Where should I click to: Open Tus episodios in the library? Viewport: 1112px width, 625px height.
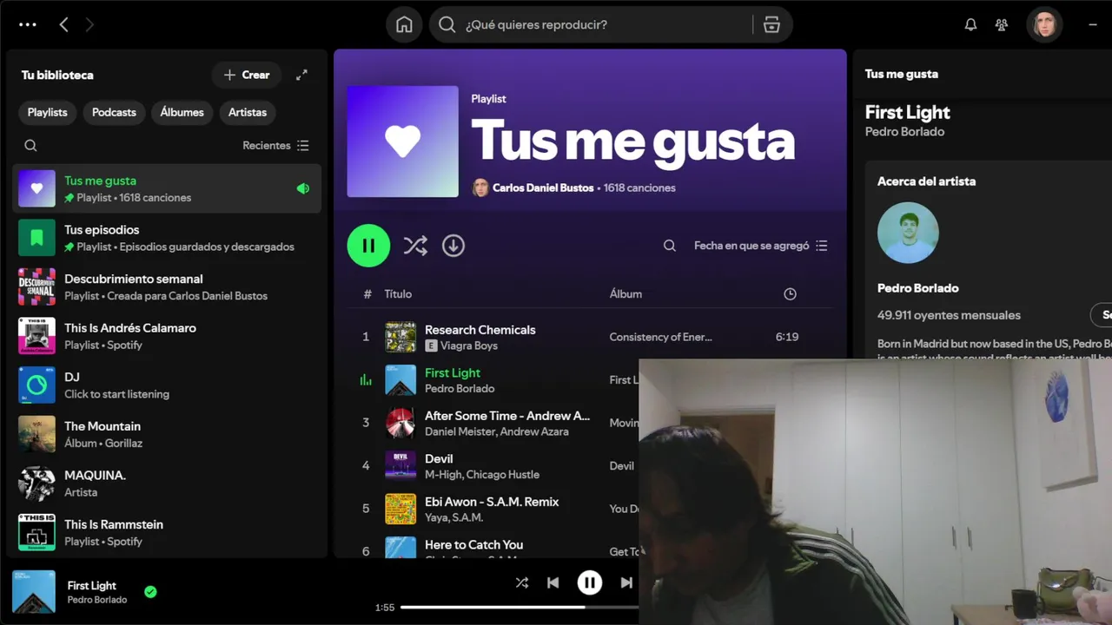pos(167,238)
